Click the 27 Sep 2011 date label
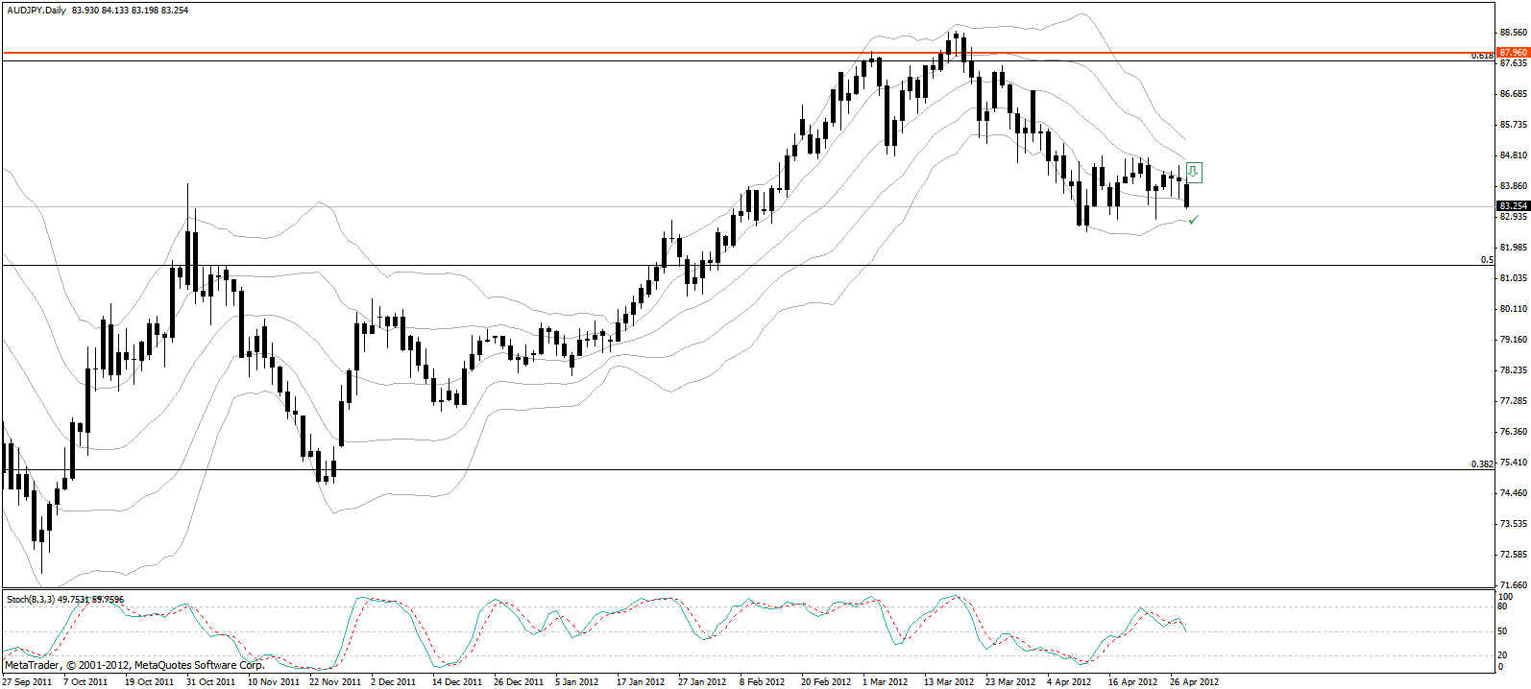 (27, 682)
